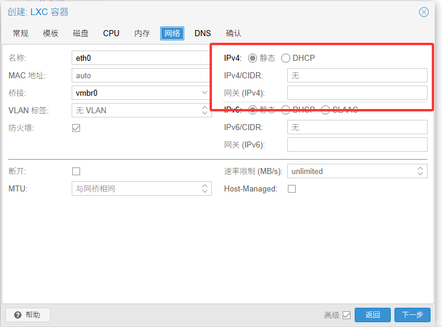The height and width of the screenshot is (327, 442).
Task: Click the Back (返回) button
Action: (x=373, y=315)
